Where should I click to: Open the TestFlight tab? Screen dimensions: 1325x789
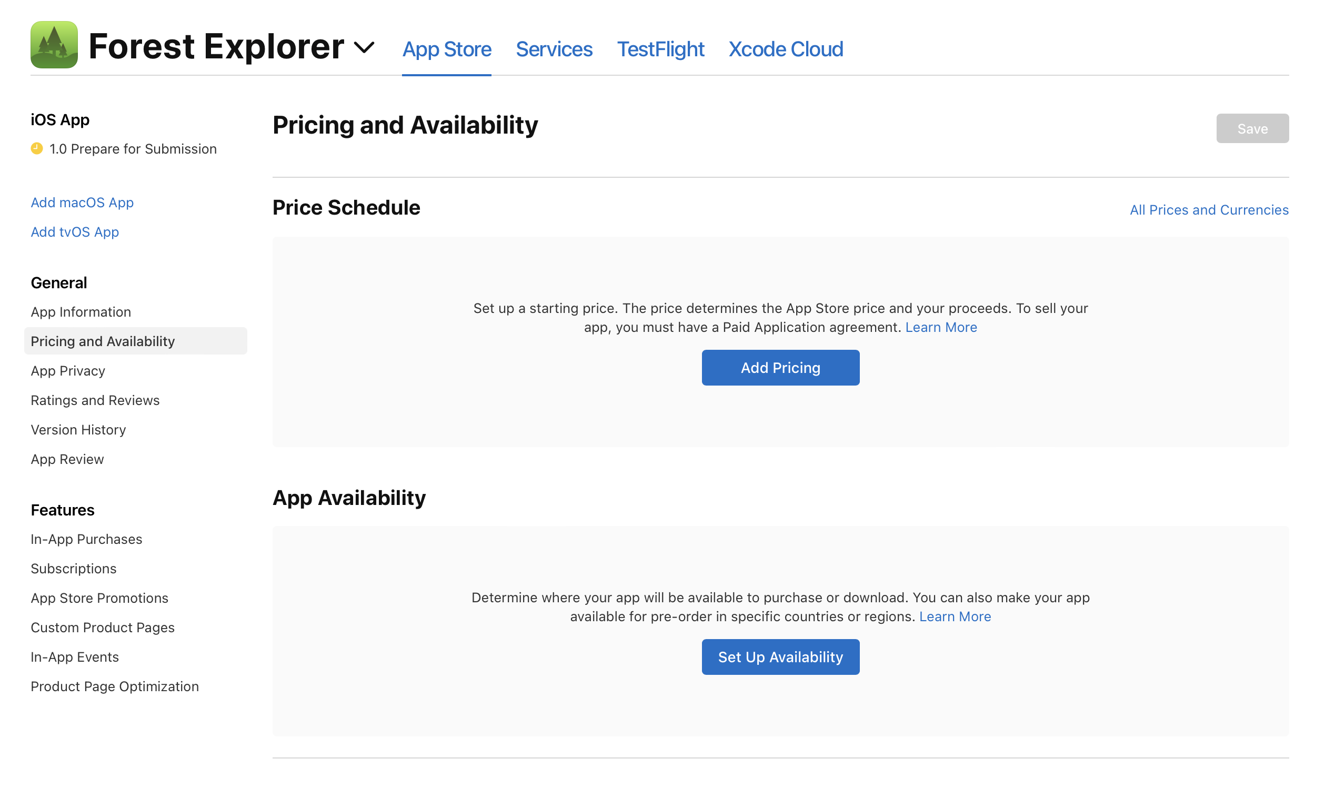[x=660, y=49]
